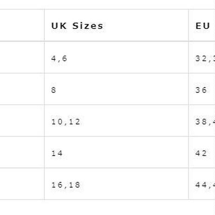Screen dimensions: 215x215
Task: Select the UK size 14 cell
Action: pyautogui.click(x=116, y=152)
